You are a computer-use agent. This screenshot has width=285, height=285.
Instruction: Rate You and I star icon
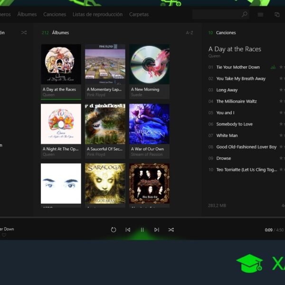coord(281,112)
